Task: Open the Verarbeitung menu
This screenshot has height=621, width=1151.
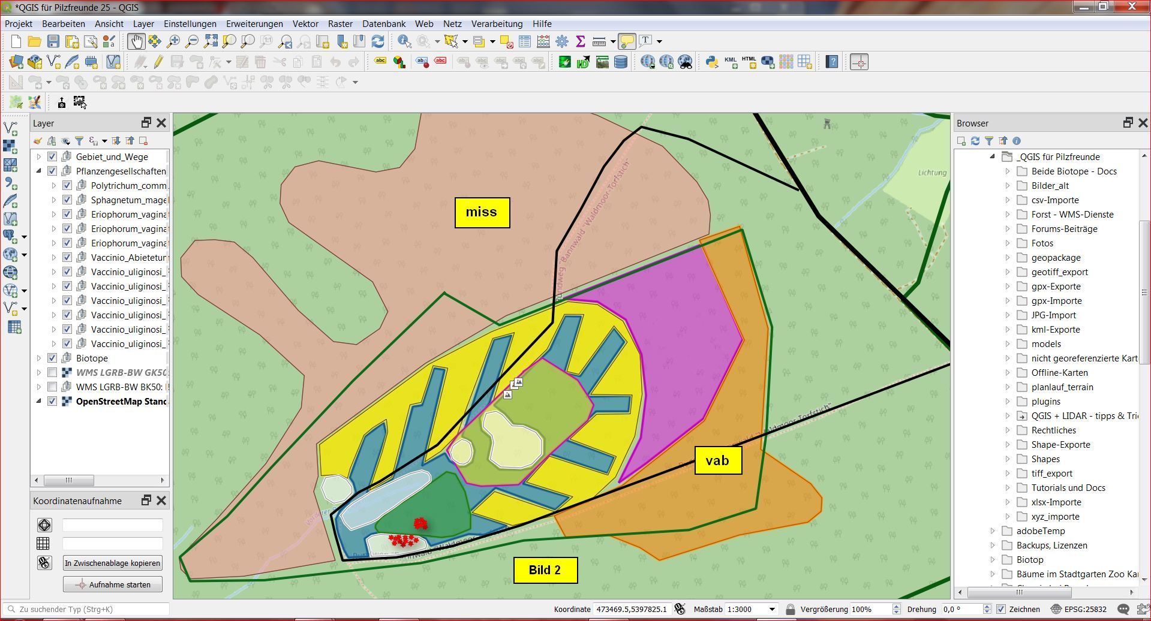Action: pyautogui.click(x=497, y=24)
